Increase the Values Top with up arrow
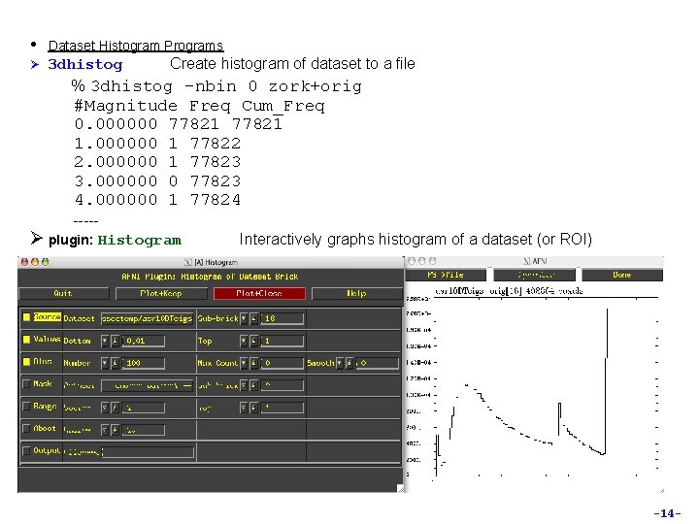Screen dimensions: 699x524 point(253,341)
